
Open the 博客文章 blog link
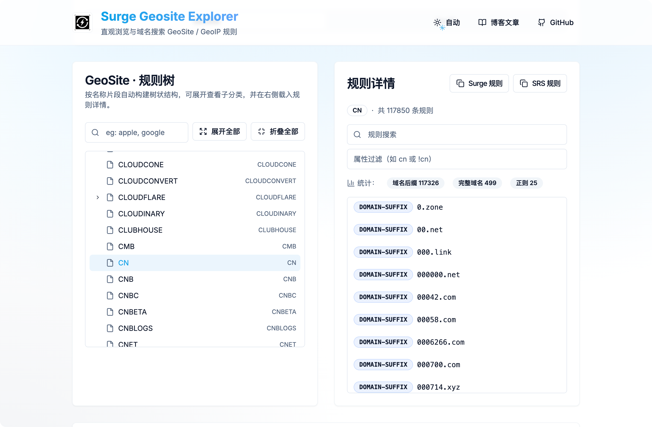click(x=498, y=23)
